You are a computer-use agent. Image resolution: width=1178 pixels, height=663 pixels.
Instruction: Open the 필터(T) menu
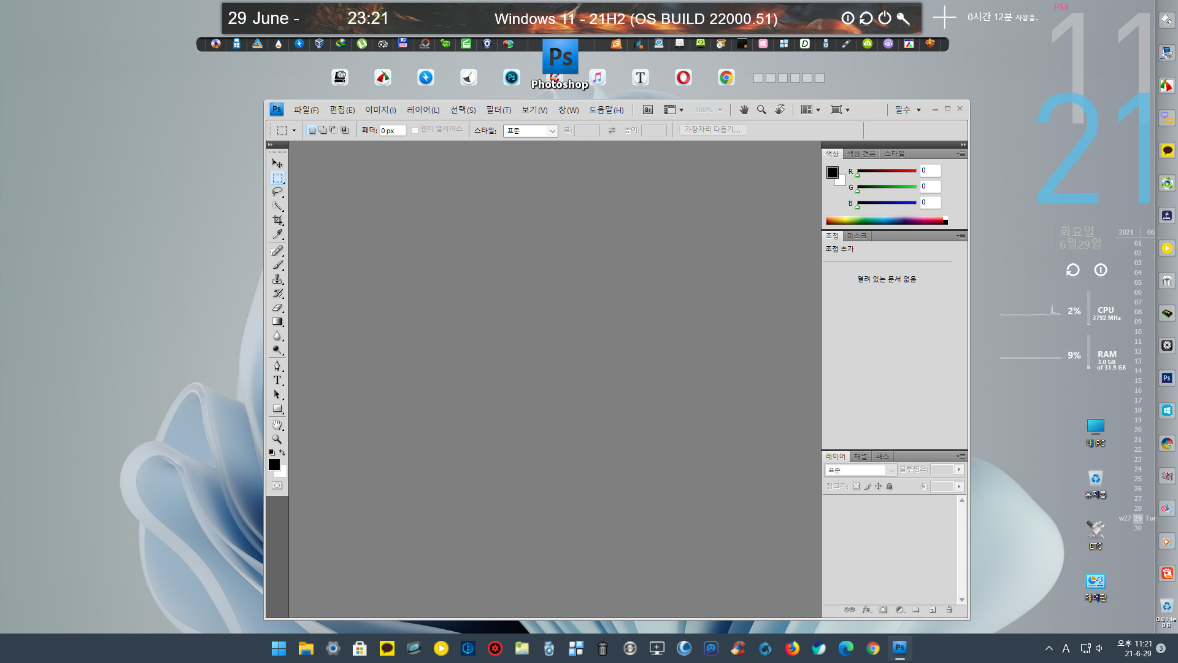[x=498, y=110]
